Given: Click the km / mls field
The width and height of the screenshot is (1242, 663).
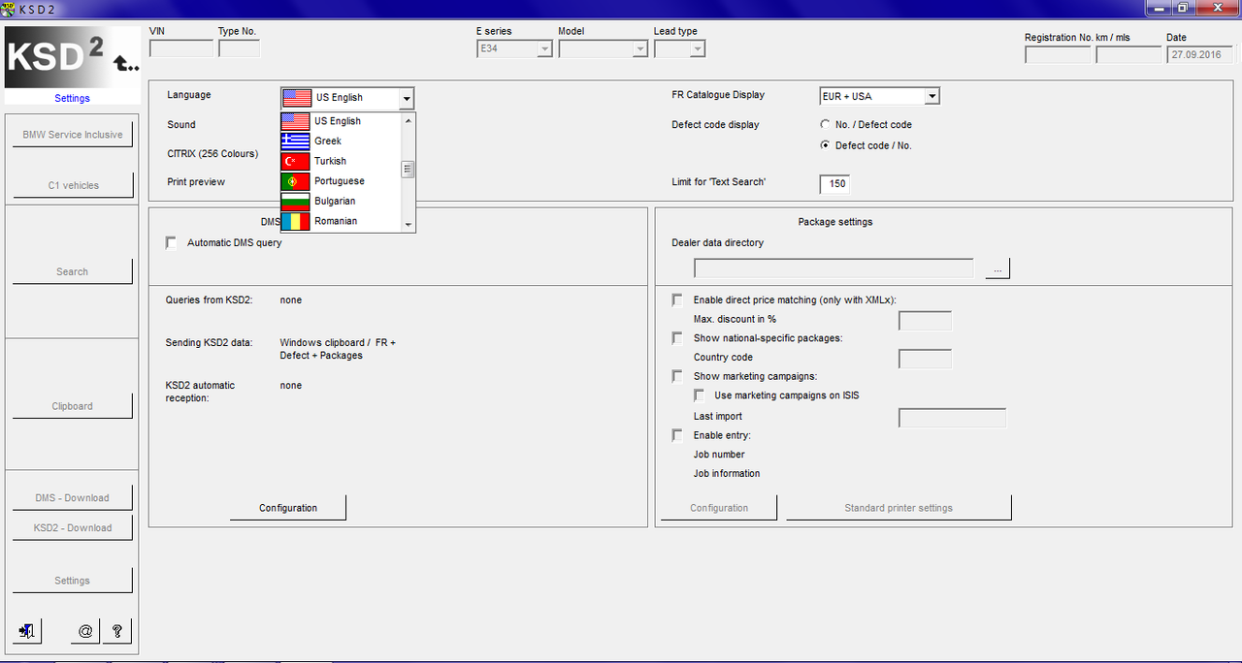Looking at the screenshot, I should [1128, 54].
